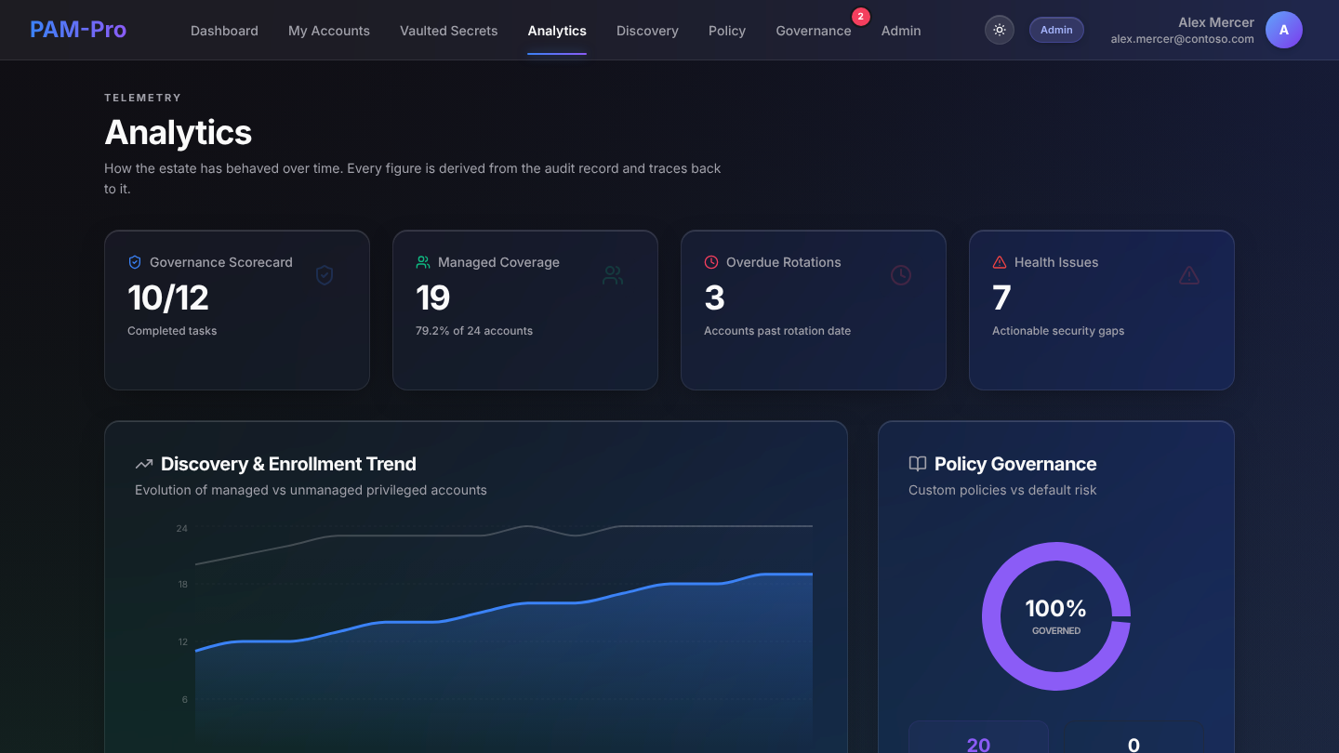Viewport: 1339px width, 753px height.
Task: Open the Governance tab
Action: (814, 31)
